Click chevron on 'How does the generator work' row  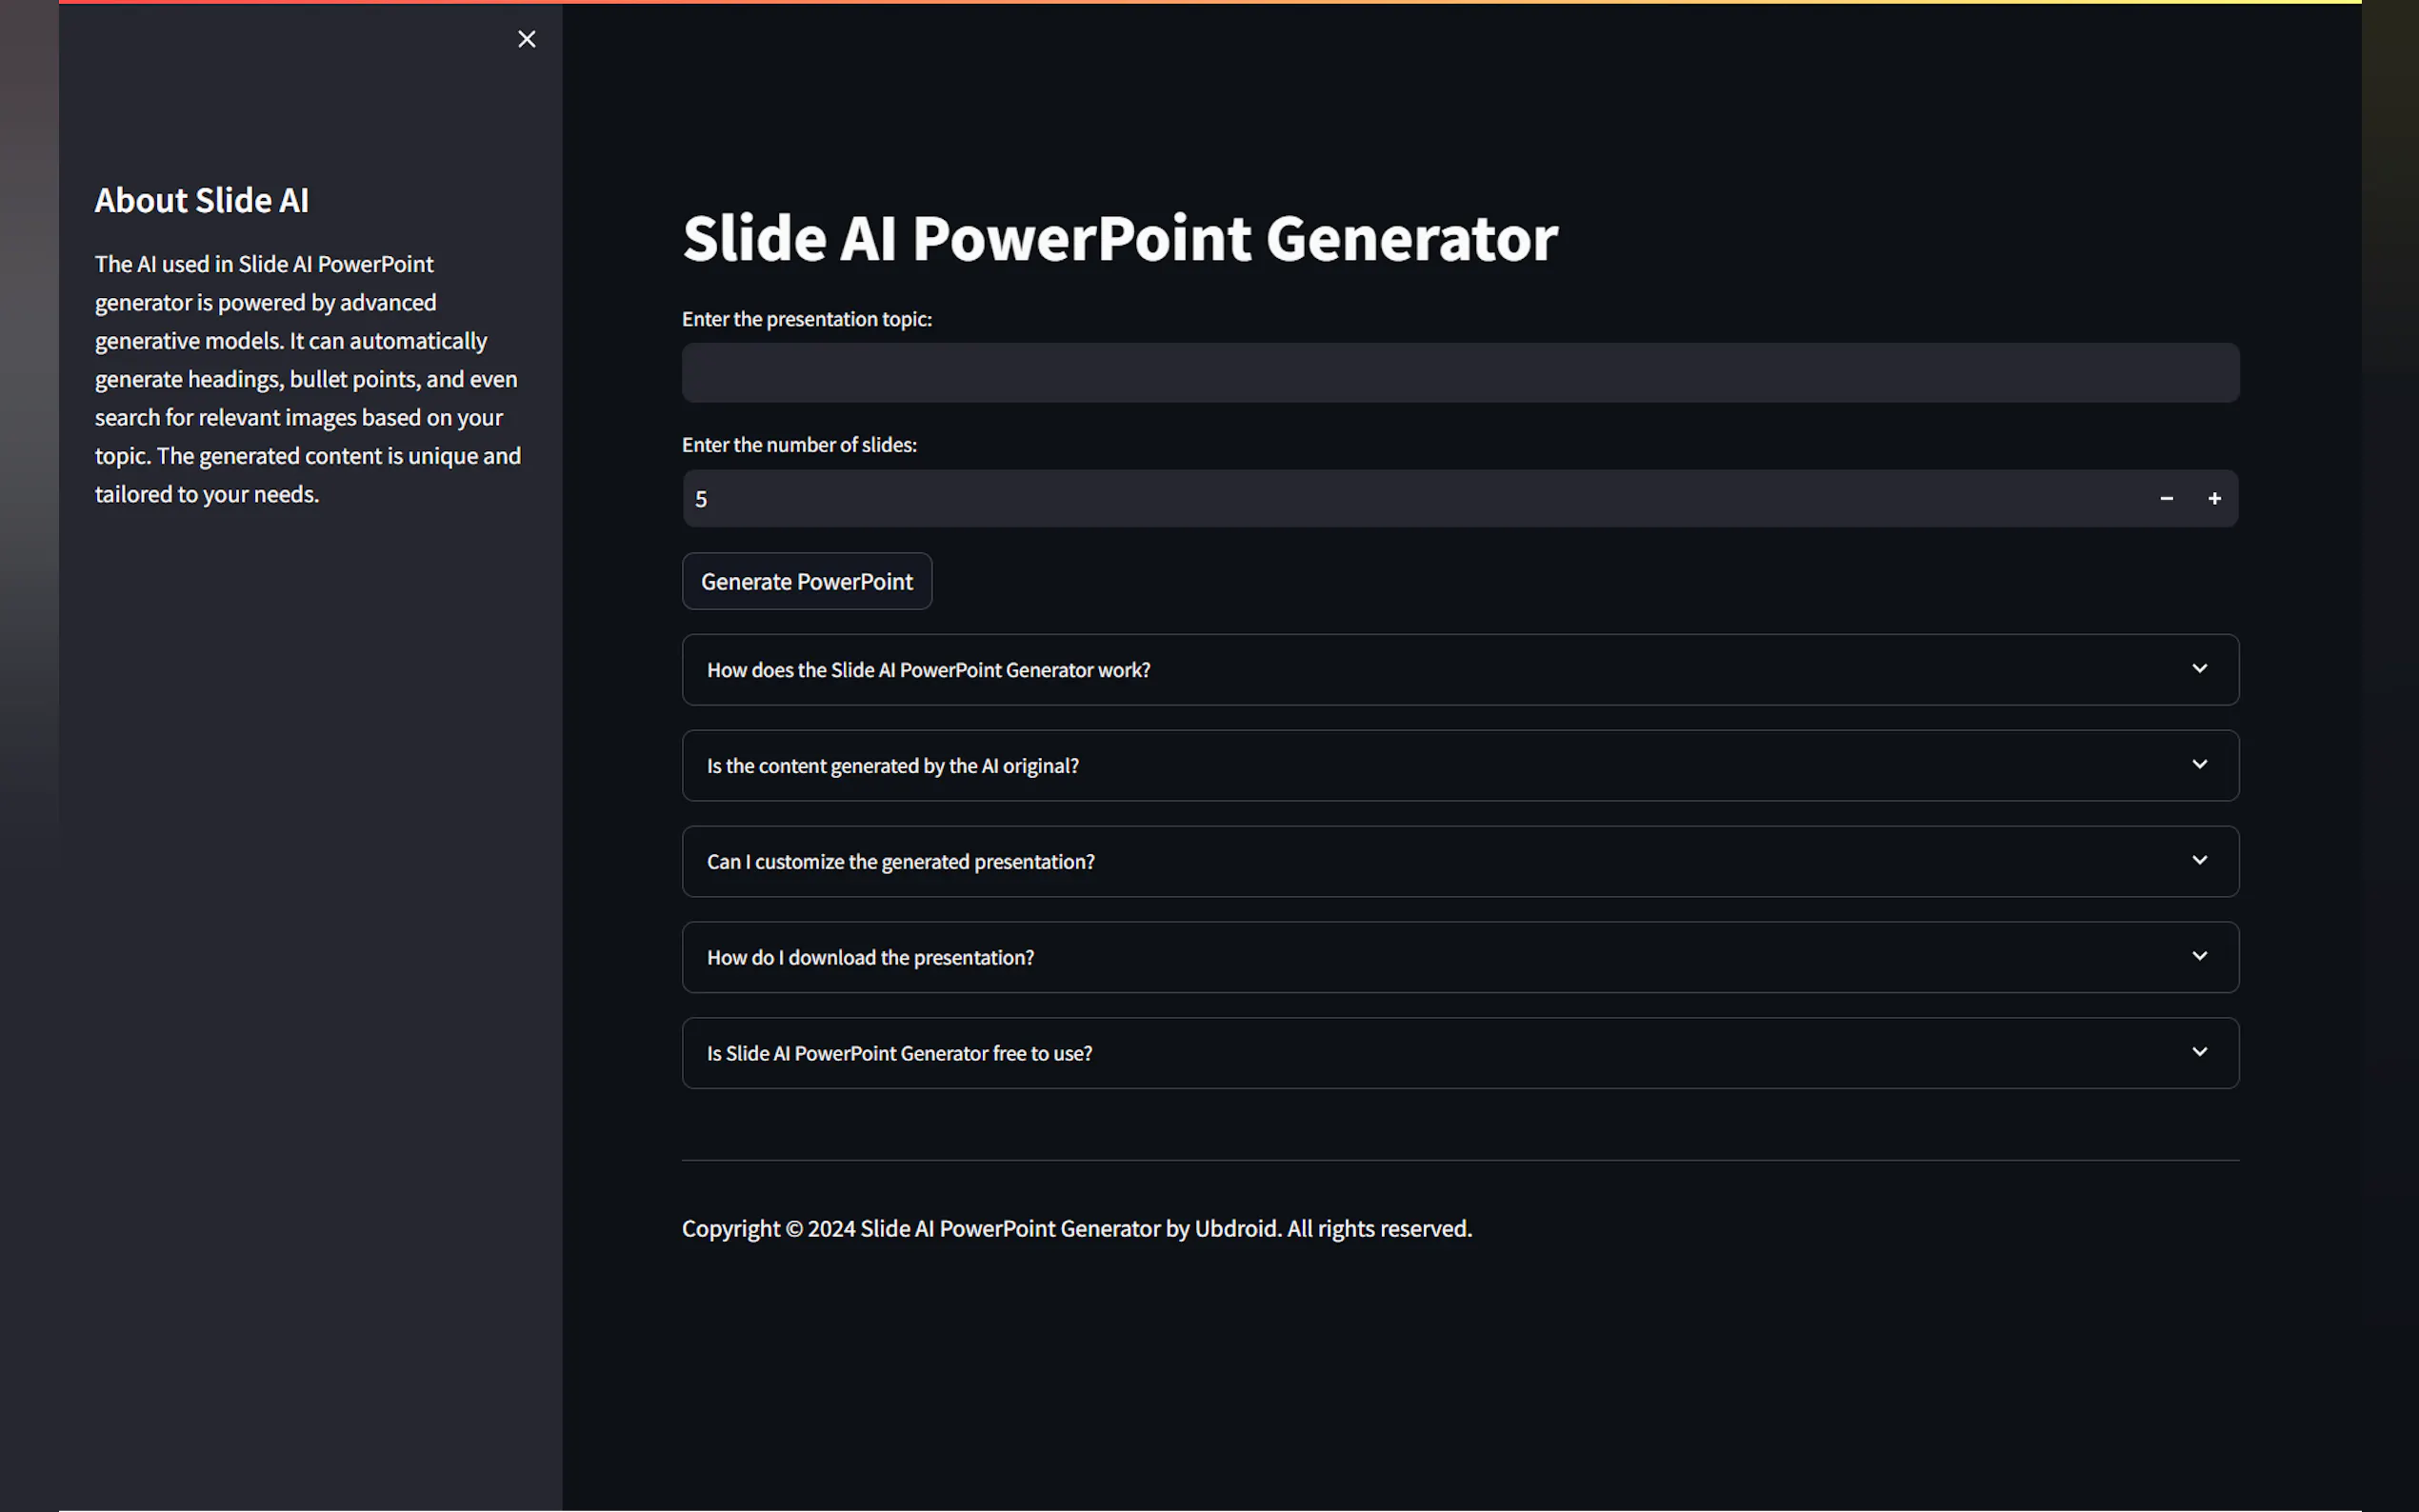click(2199, 668)
